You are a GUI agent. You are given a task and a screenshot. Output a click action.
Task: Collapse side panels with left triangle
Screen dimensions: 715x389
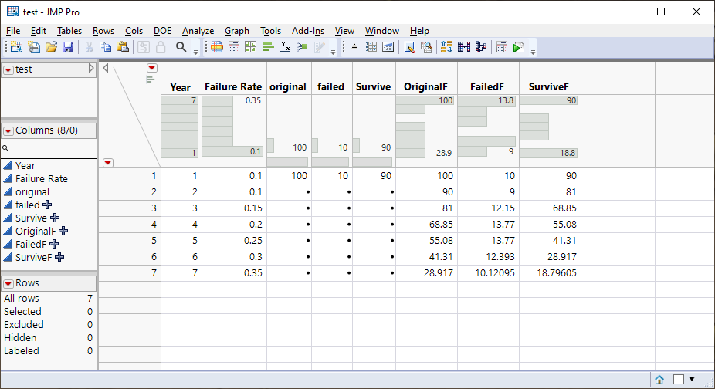(106, 68)
